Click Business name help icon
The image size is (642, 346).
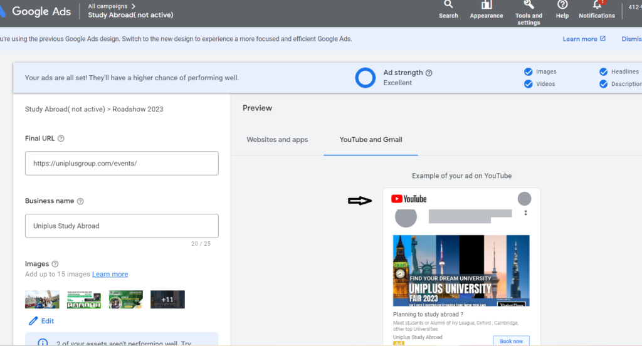click(80, 201)
